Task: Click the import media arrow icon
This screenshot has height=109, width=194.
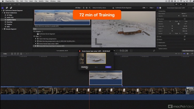Action: coord(10,4)
